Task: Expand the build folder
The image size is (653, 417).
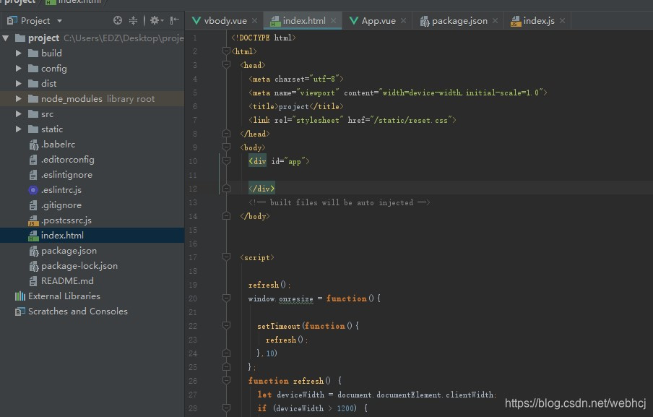Action: pyautogui.click(x=18, y=53)
